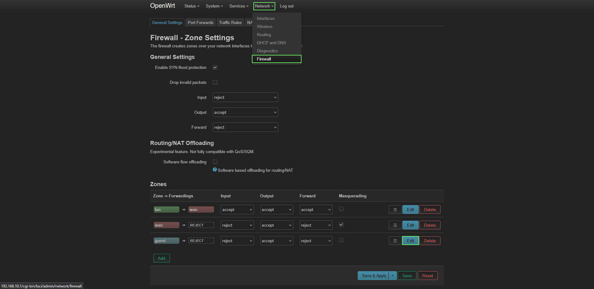Open the general Forward policy dropdown
594x289 pixels.
pyautogui.click(x=245, y=127)
